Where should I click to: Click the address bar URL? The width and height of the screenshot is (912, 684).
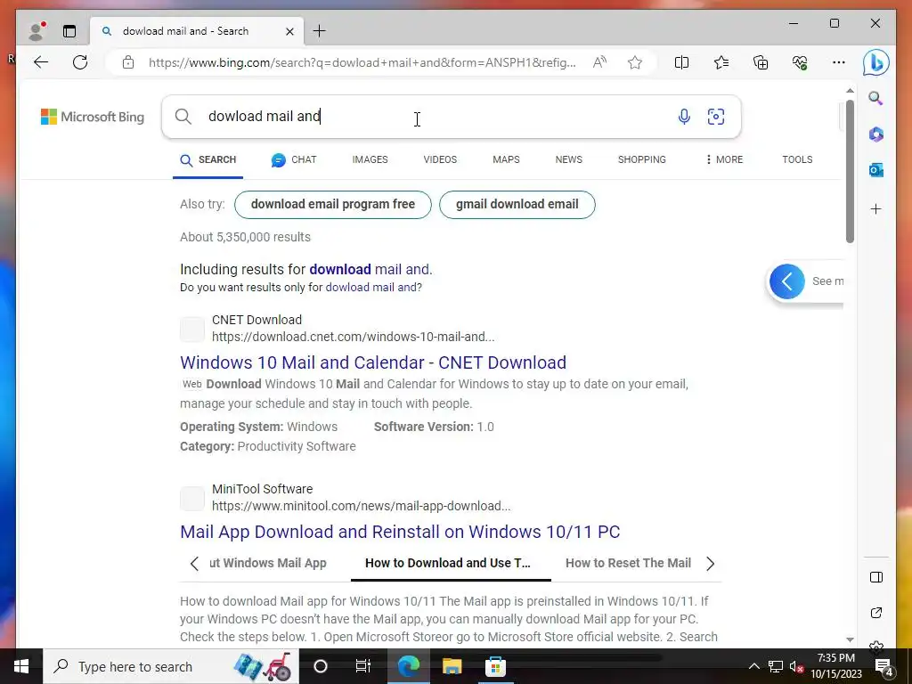(362, 62)
